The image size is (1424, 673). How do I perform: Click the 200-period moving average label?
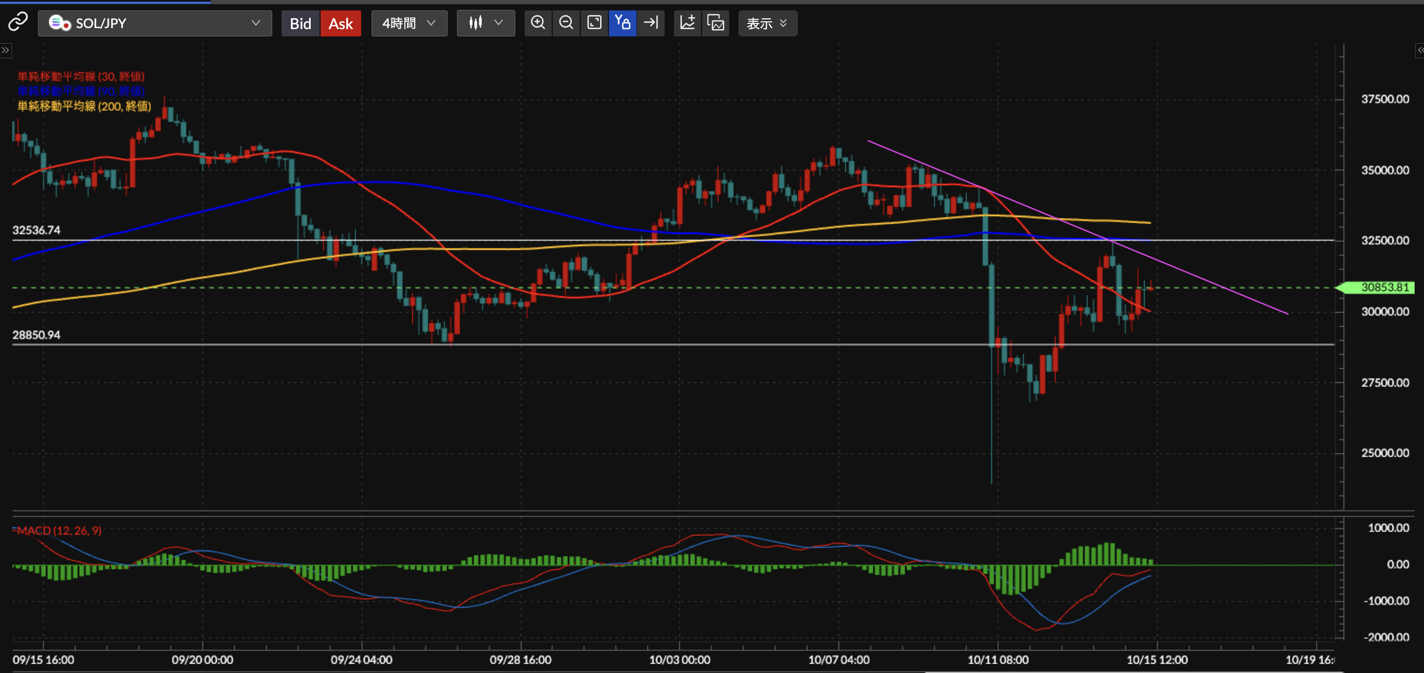84,106
